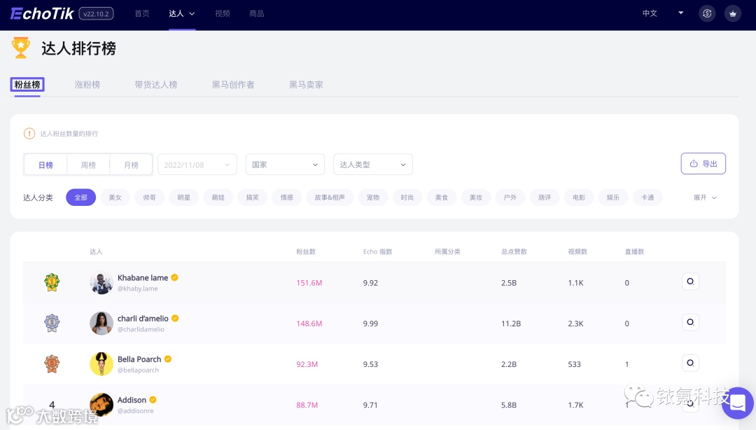
Task: Filter by 情感 category
Action: 287,197
